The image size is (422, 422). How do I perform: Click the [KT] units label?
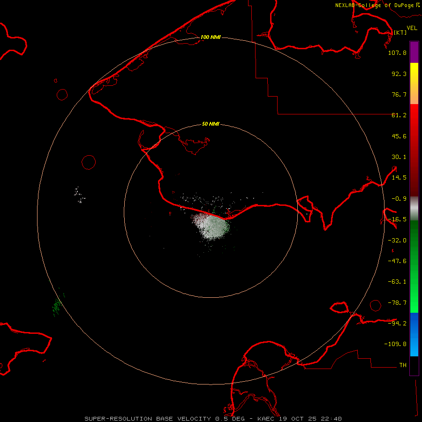[x=400, y=32]
